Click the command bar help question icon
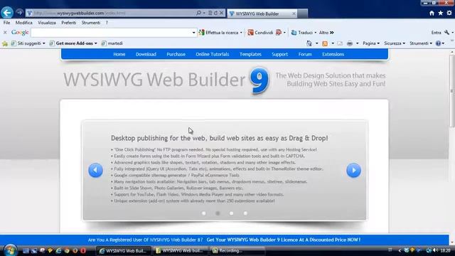455x256 pixels. [x=438, y=43]
